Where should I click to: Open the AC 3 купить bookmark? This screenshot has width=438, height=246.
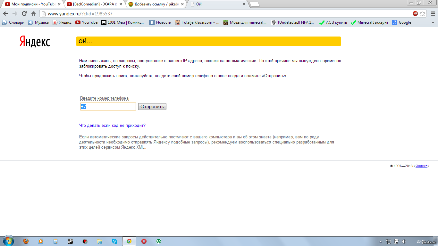pos(333,22)
